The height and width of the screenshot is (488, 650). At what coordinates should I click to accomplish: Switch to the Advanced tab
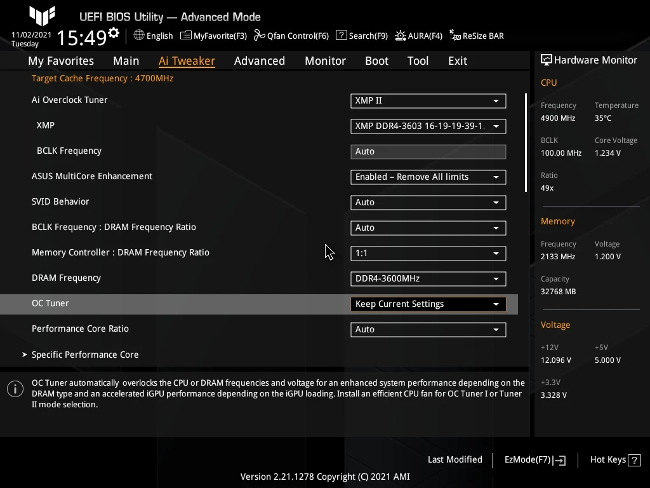[x=260, y=61]
